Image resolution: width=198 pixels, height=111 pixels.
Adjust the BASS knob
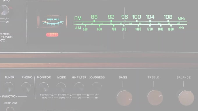[x=125, y=98]
